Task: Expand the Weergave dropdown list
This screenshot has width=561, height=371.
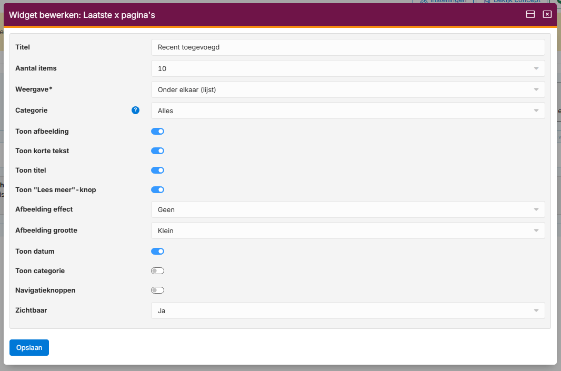Action: [347, 89]
